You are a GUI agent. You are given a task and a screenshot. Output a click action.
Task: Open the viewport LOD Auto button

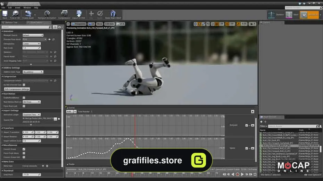pyautogui.click(x=109, y=24)
